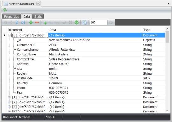This screenshot has height=122, width=172.
Task: Add child element with small plus icon
Action: 45,23
